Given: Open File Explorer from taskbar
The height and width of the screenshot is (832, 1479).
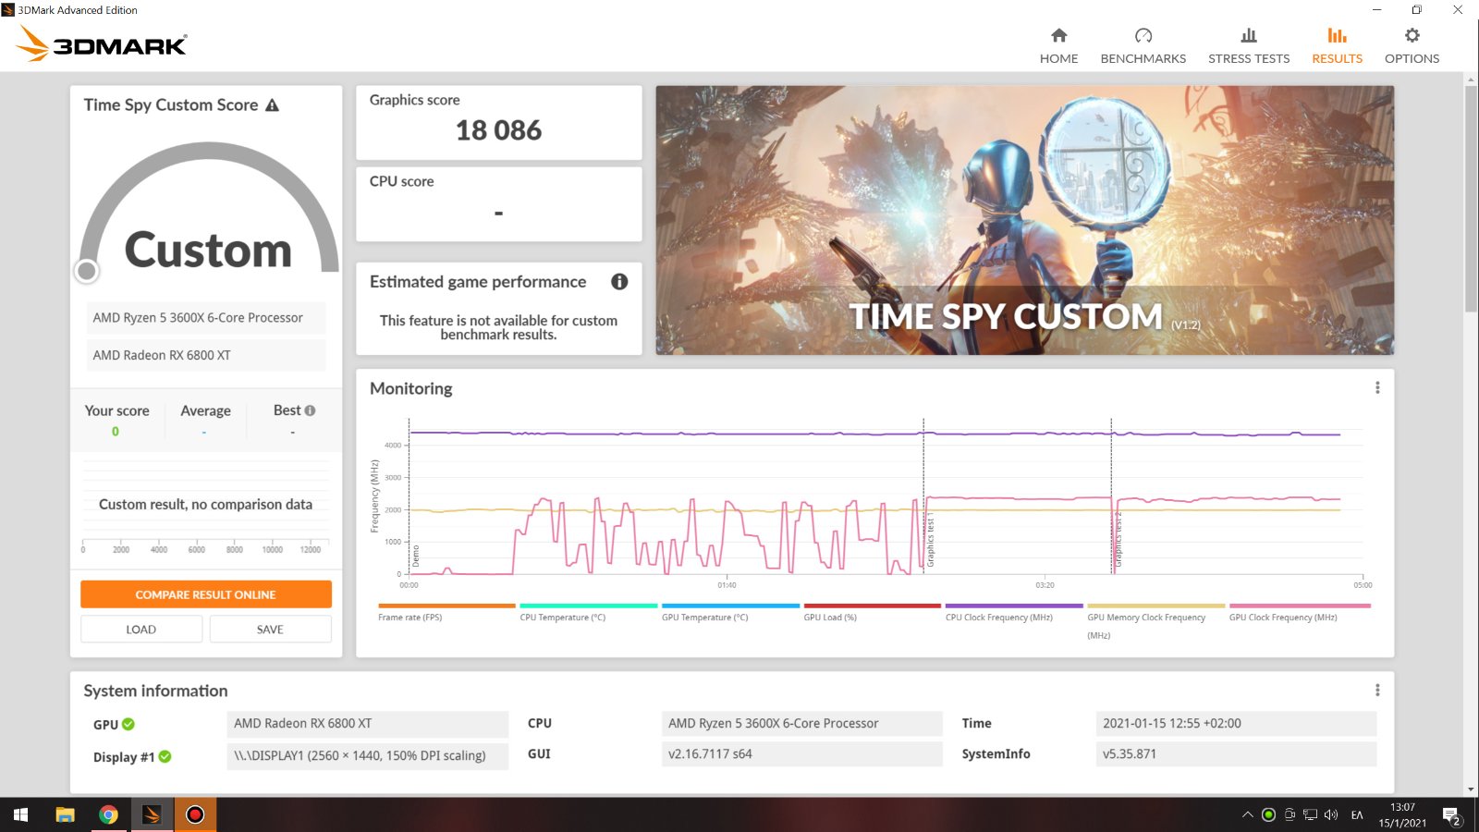Looking at the screenshot, I should tap(65, 814).
